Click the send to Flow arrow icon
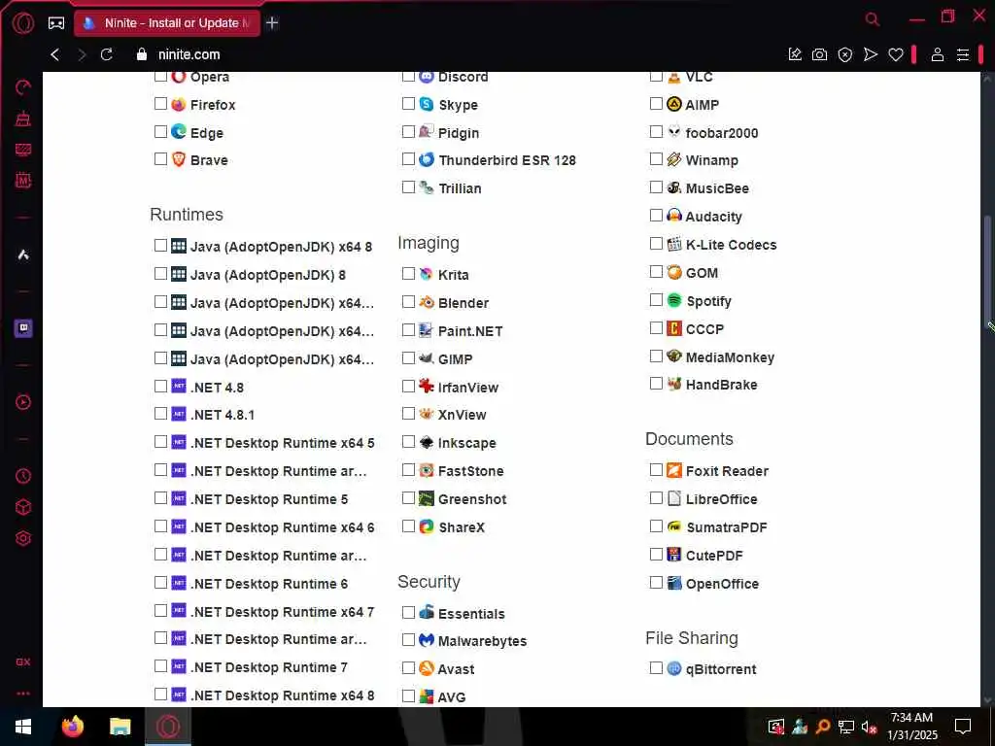The width and height of the screenshot is (995, 746). click(x=871, y=54)
